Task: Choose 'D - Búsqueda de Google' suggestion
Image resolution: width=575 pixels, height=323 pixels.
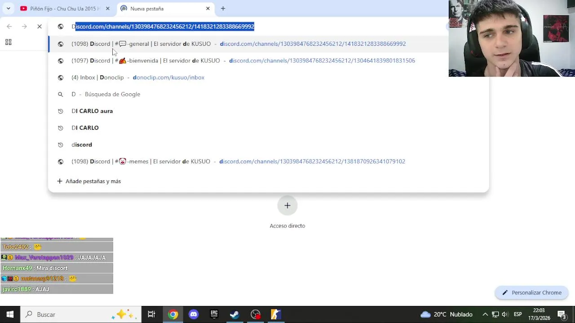Action: click(268, 94)
